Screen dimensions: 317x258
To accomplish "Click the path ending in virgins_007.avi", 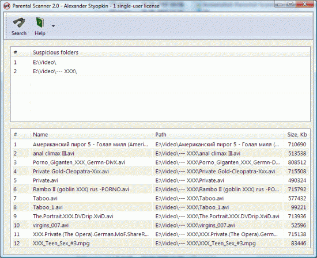I will click(x=195, y=225).
